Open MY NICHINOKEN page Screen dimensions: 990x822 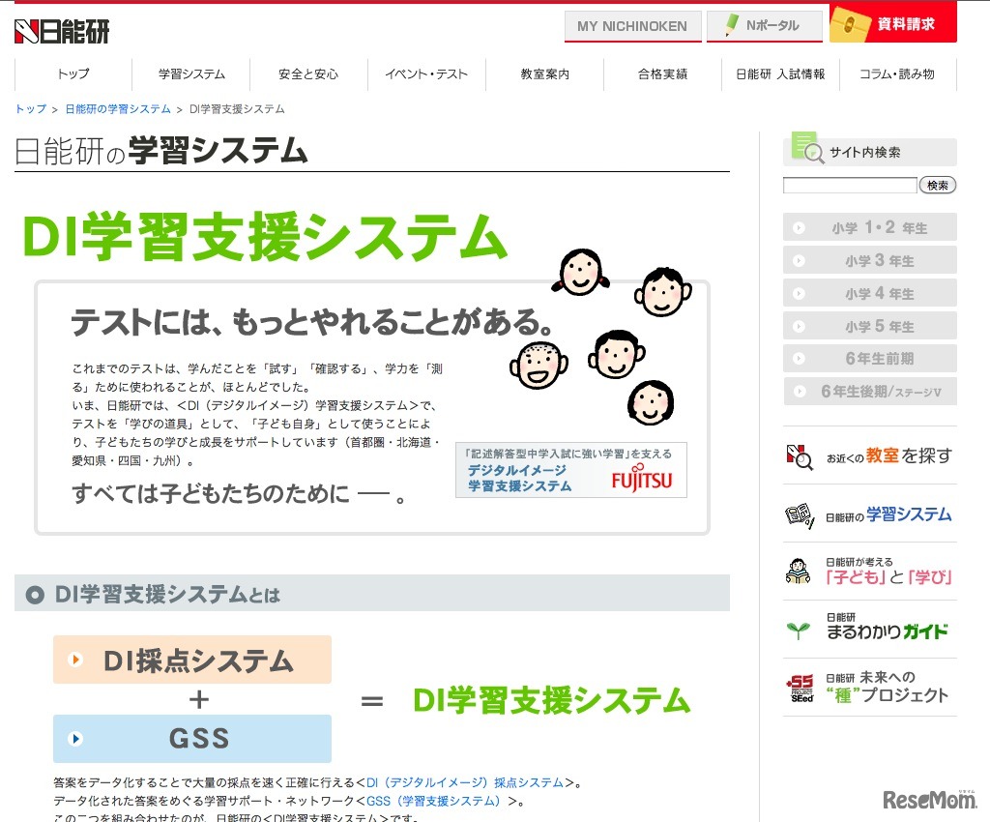[x=632, y=26]
